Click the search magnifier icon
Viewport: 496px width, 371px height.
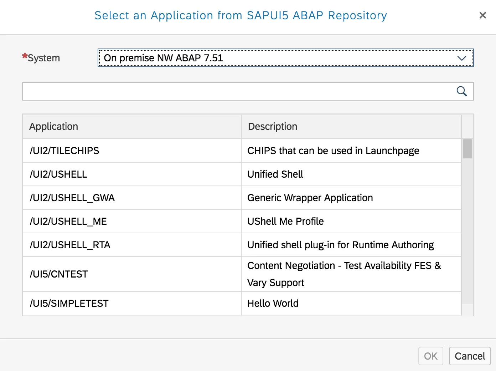[x=461, y=91]
